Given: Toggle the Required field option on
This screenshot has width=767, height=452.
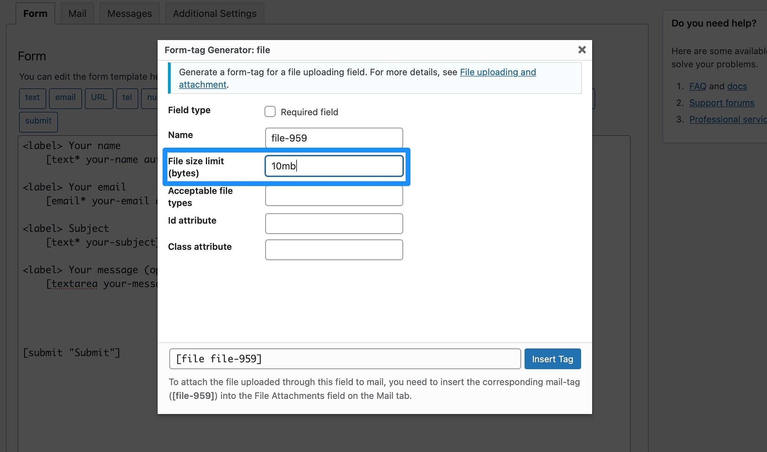Looking at the screenshot, I should (270, 111).
